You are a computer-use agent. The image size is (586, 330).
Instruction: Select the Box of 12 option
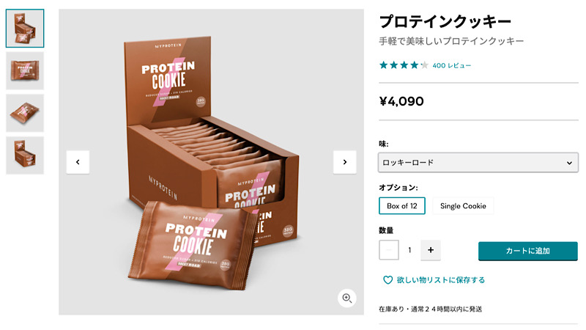point(401,206)
